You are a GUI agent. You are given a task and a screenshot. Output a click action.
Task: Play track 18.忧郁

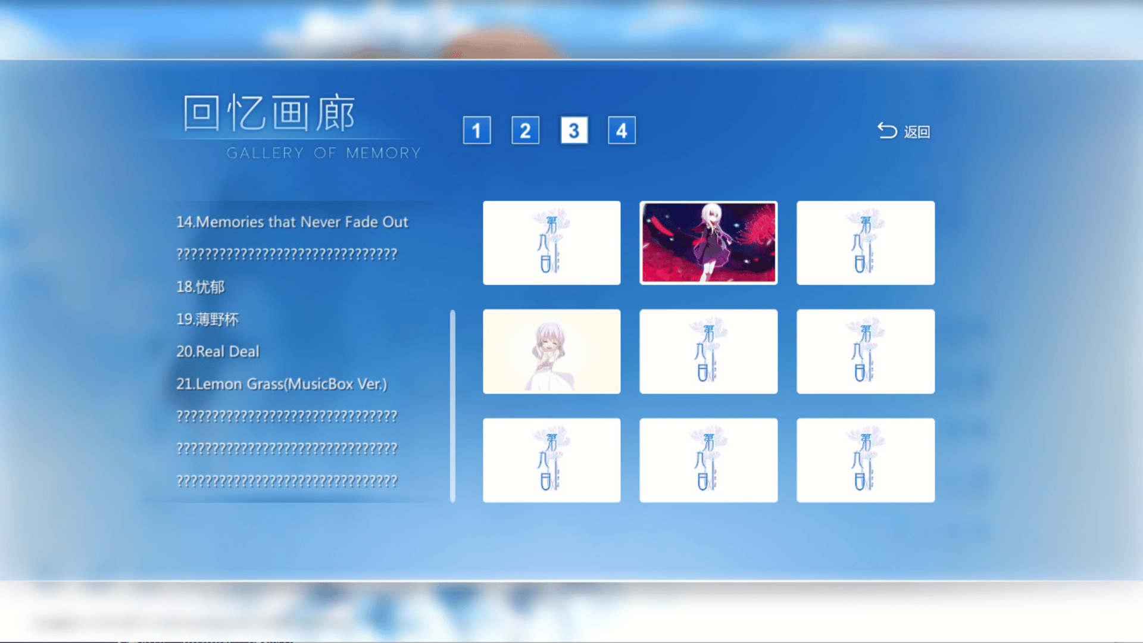click(x=201, y=287)
